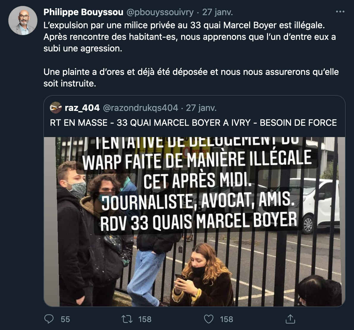This screenshot has width=354, height=330.
Task: Click the 158 retweets count
Action: (145, 319)
